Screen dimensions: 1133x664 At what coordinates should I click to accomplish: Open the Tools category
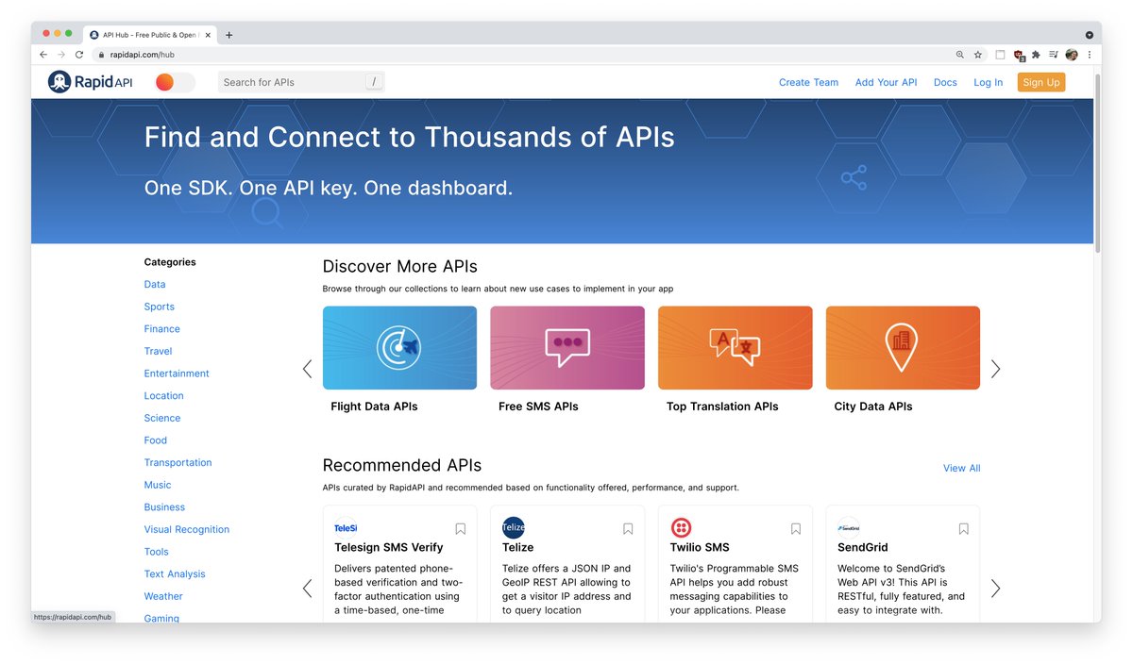[157, 552]
